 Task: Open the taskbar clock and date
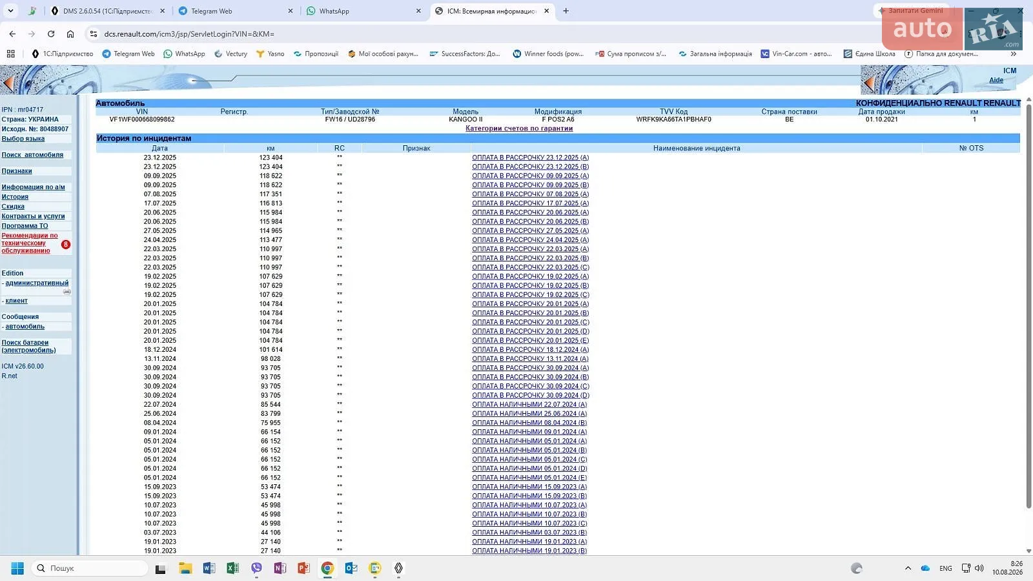click(x=1007, y=568)
